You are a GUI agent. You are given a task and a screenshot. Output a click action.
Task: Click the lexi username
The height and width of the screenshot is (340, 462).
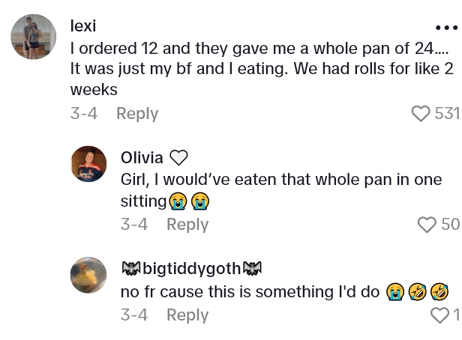click(83, 25)
